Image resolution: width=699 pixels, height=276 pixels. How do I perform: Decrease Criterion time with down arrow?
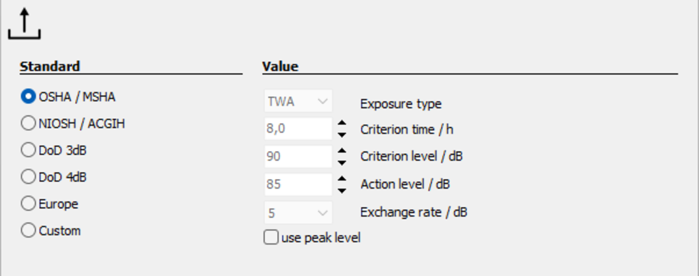(342, 135)
